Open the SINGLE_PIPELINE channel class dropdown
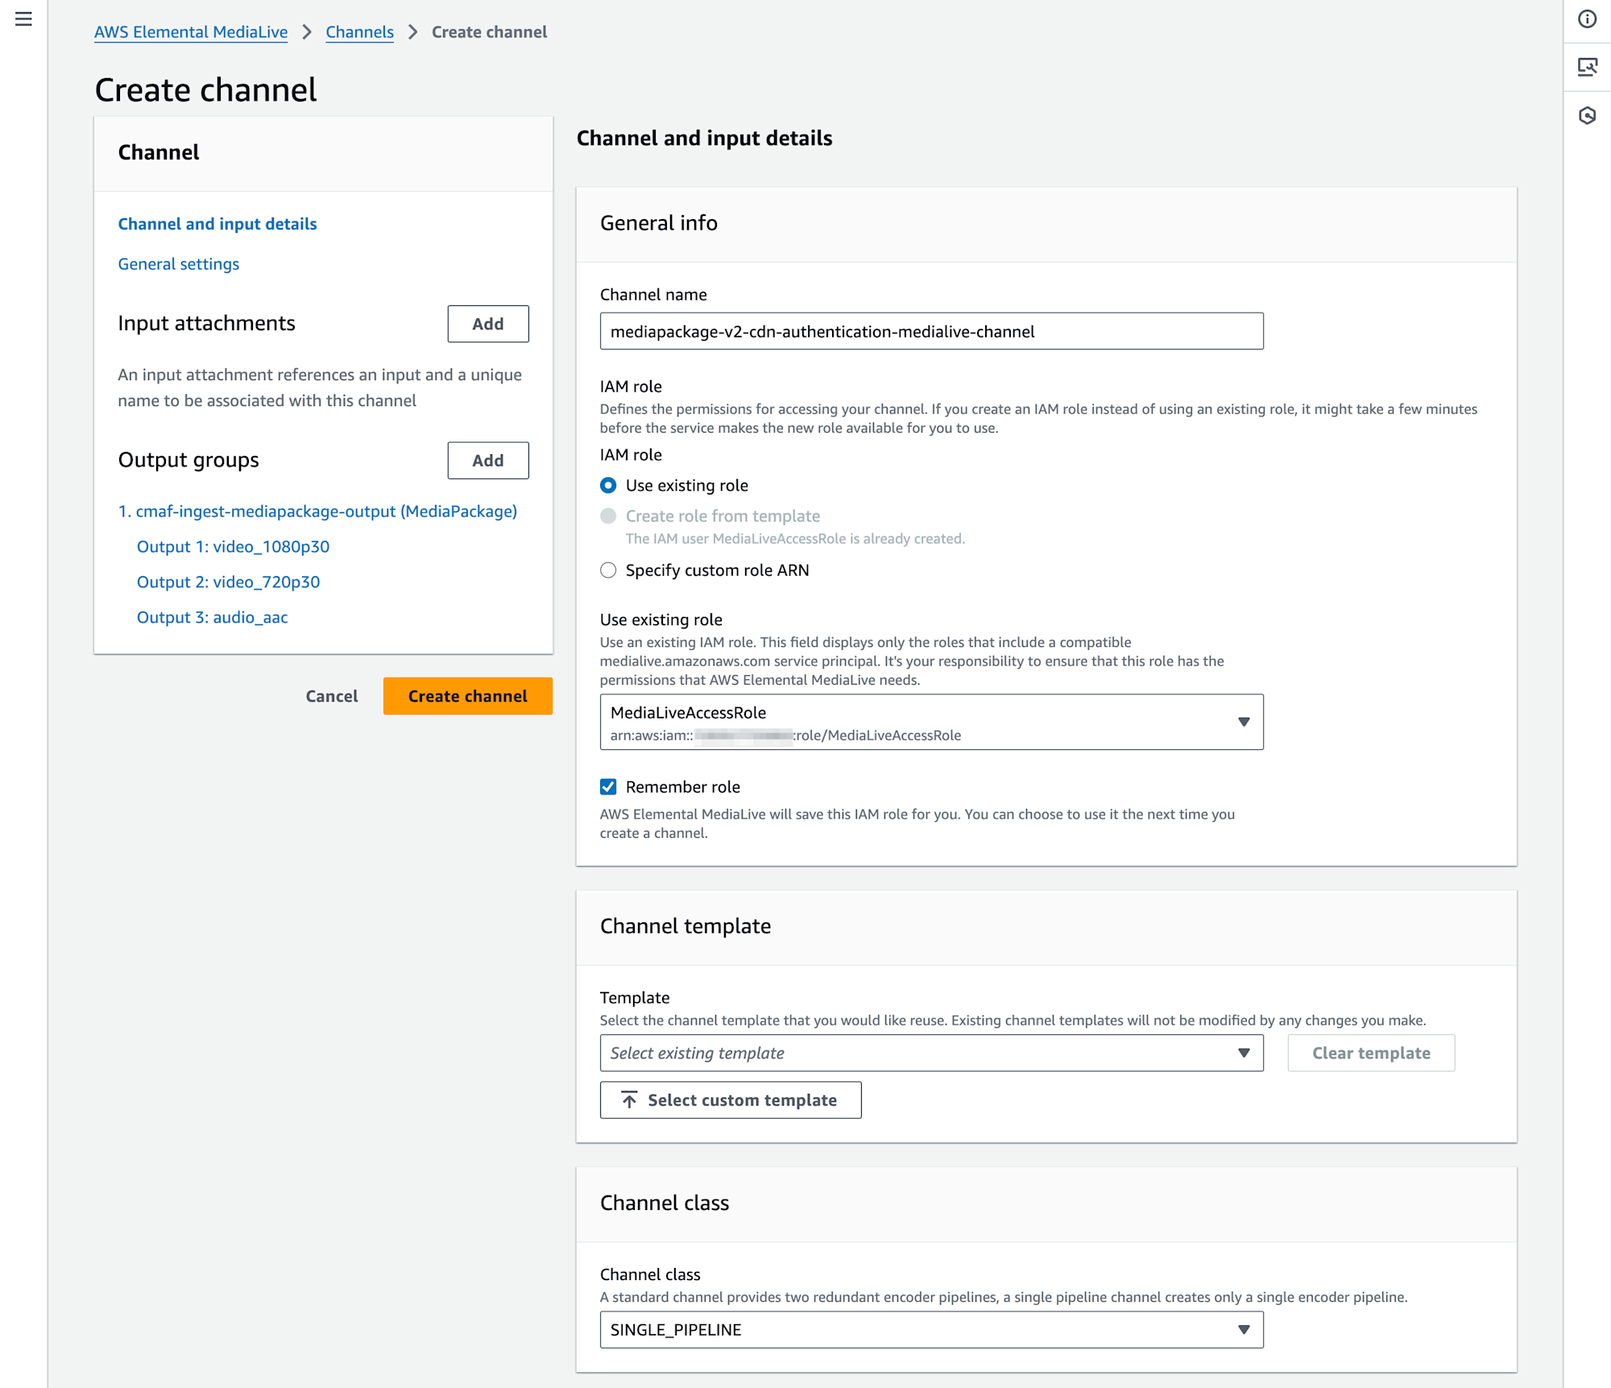Viewport: 1611px width, 1388px height. click(930, 1329)
